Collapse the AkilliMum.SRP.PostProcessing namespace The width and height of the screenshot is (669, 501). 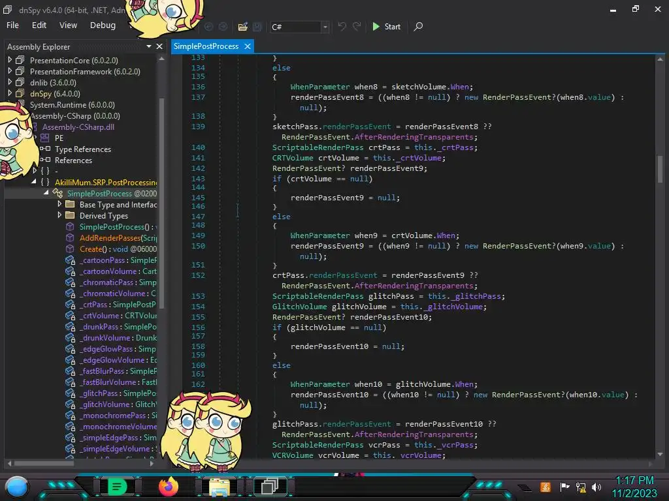click(x=34, y=182)
